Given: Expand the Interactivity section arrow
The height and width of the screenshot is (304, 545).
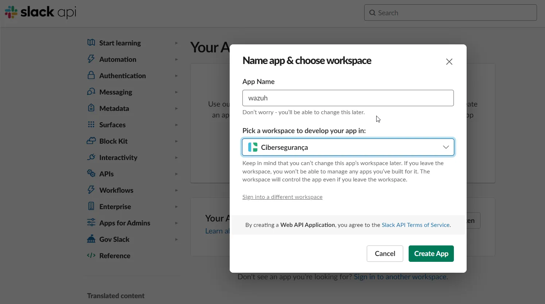Looking at the screenshot, I should coord(176,157).
